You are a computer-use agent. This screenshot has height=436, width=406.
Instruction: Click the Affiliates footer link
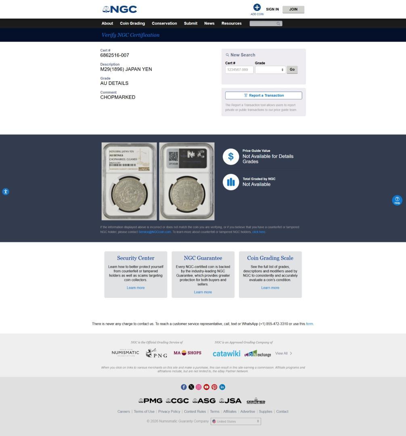point(230,411)
